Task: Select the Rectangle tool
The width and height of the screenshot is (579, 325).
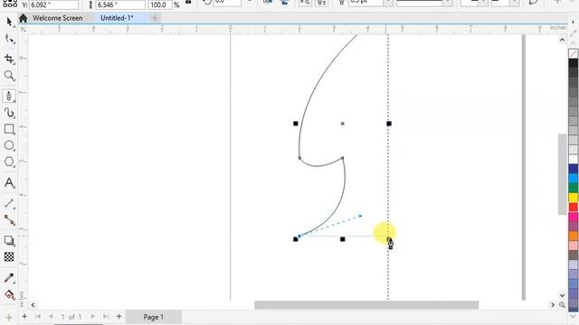Action: point(9,129)
